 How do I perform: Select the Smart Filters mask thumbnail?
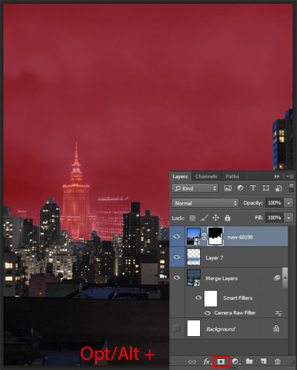[x=211, y=298]
